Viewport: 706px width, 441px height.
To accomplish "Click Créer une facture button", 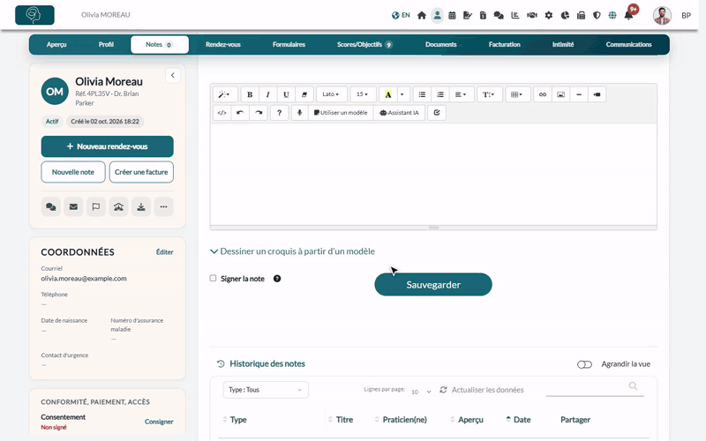I will coord(141,172).
